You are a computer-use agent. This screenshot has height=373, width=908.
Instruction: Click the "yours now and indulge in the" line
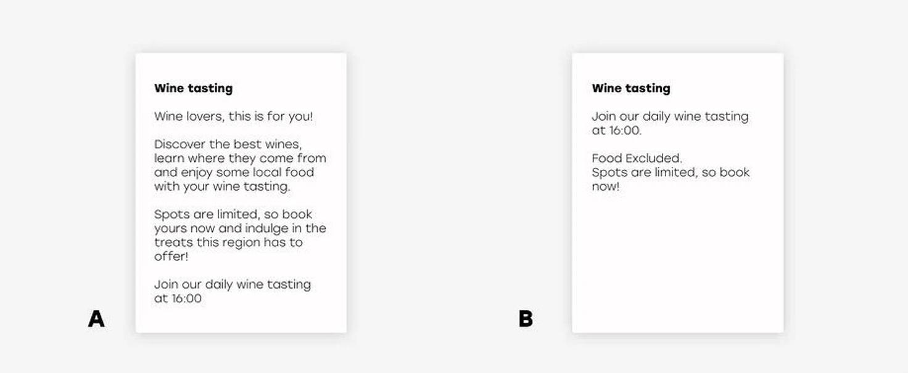tap(240, 228)
